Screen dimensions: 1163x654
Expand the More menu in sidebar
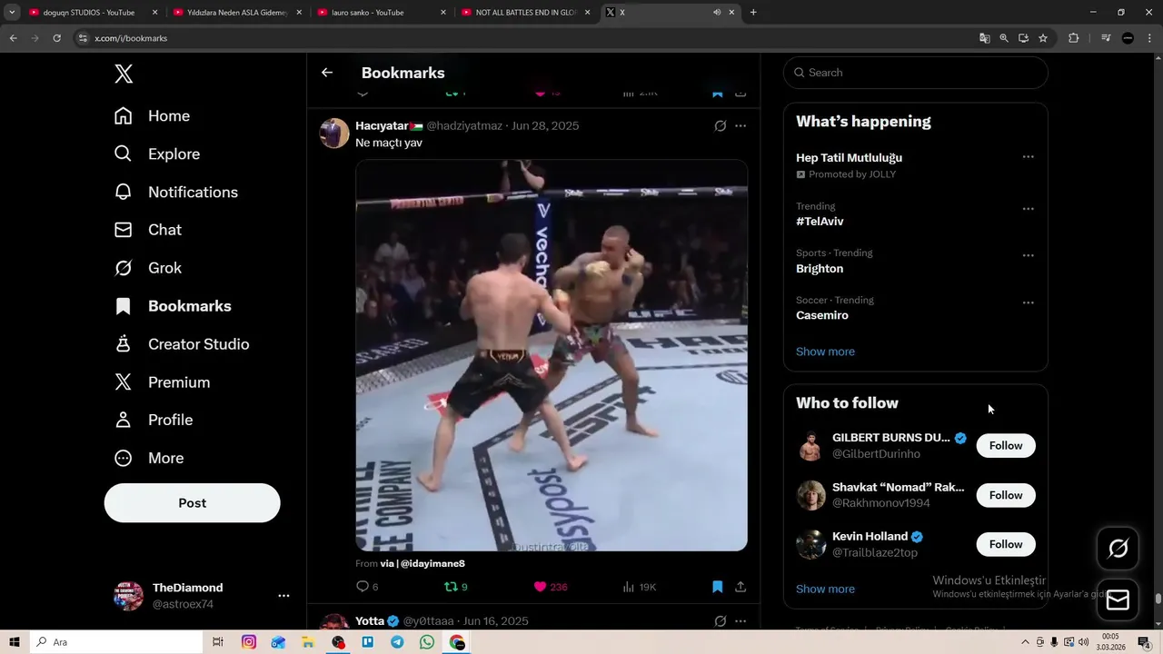[x=149, y=459]
